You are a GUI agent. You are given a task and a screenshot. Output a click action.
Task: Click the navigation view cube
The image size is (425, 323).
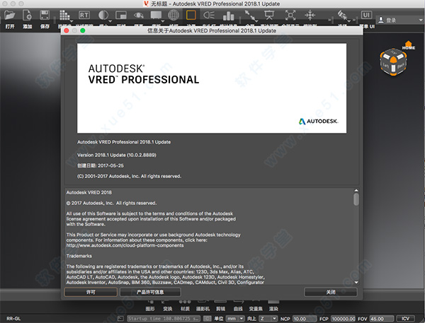pos(393,62)
